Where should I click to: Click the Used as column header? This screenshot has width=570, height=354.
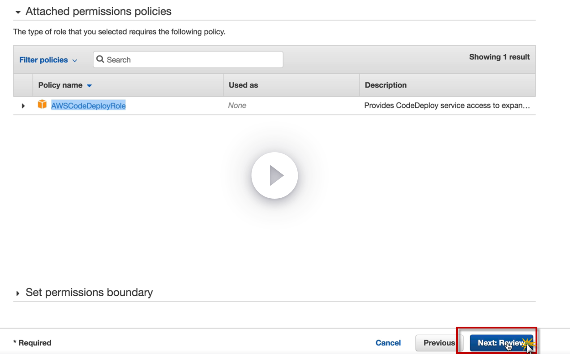pos(243,85)
